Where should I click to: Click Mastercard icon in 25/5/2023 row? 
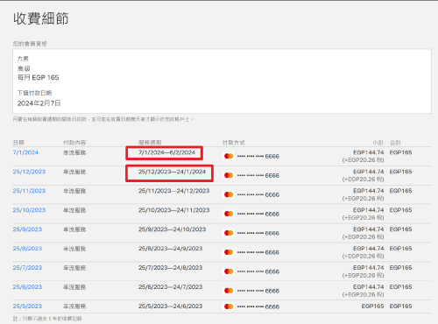[x=229, y=306]
